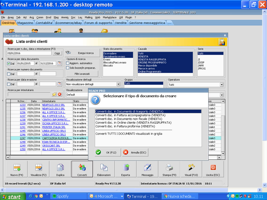Open Filtri avanzati
The image size is (267, 200).
(x=82, y=74)
